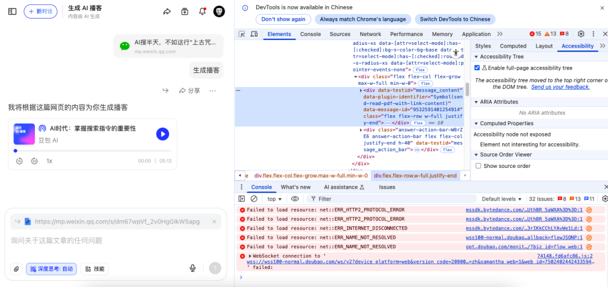Open the more options ellipsis below message
Image resolution: width=608 pixels, height=287 pixels.
tap(212, 90)
